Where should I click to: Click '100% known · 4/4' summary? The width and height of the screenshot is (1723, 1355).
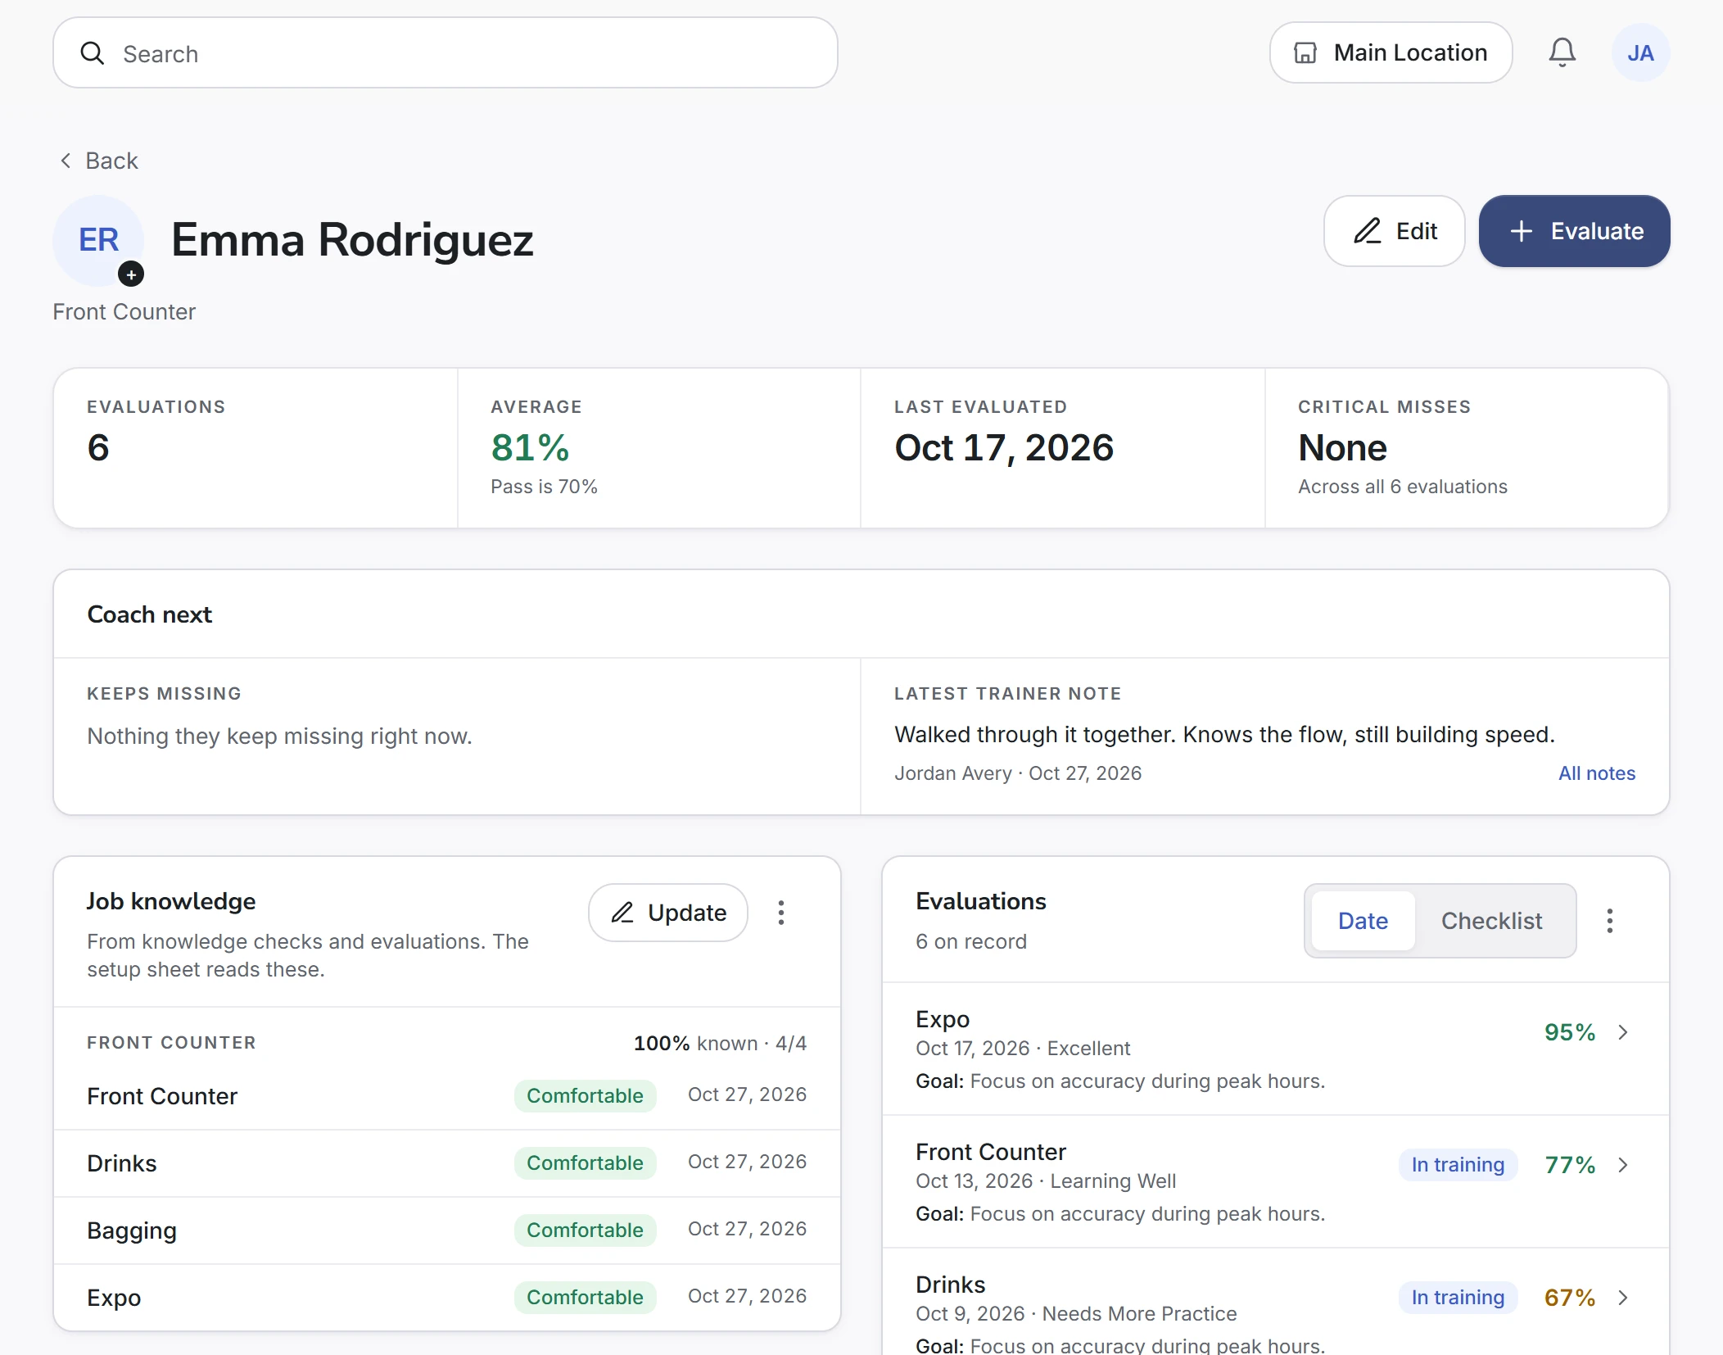[720, 1043]
